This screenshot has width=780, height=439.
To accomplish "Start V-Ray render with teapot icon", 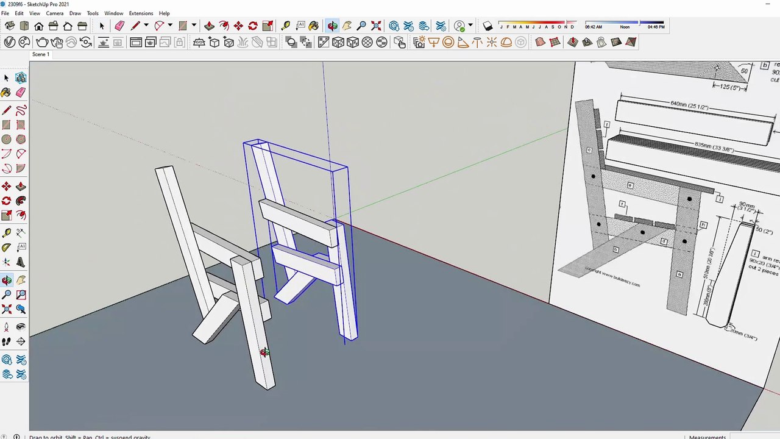I will click(42, 42).
